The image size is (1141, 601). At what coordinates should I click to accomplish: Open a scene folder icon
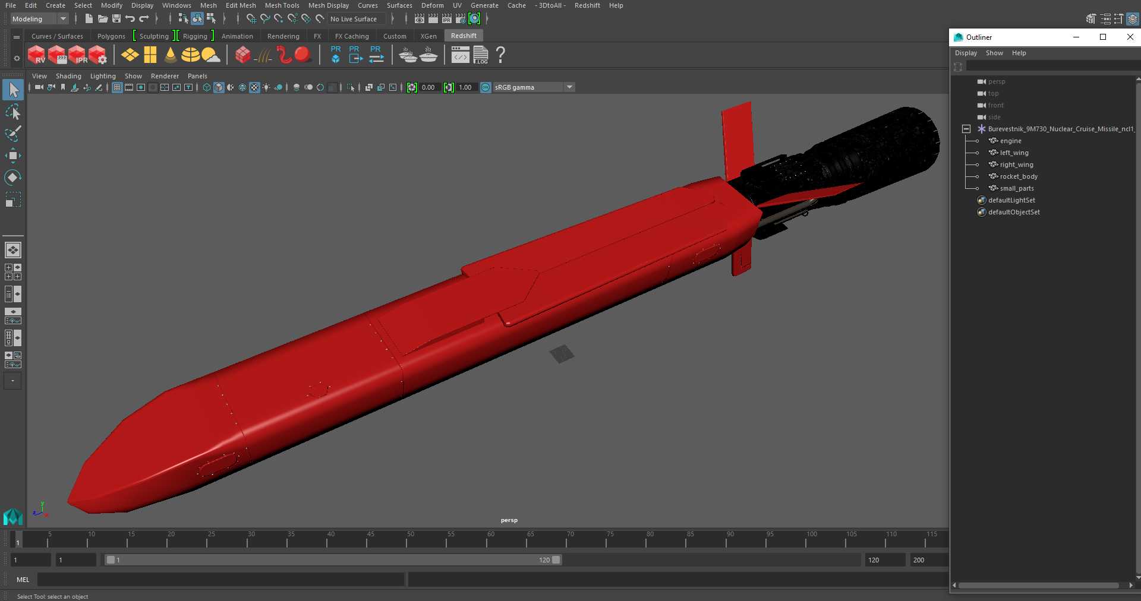click(x=102, y=19)
